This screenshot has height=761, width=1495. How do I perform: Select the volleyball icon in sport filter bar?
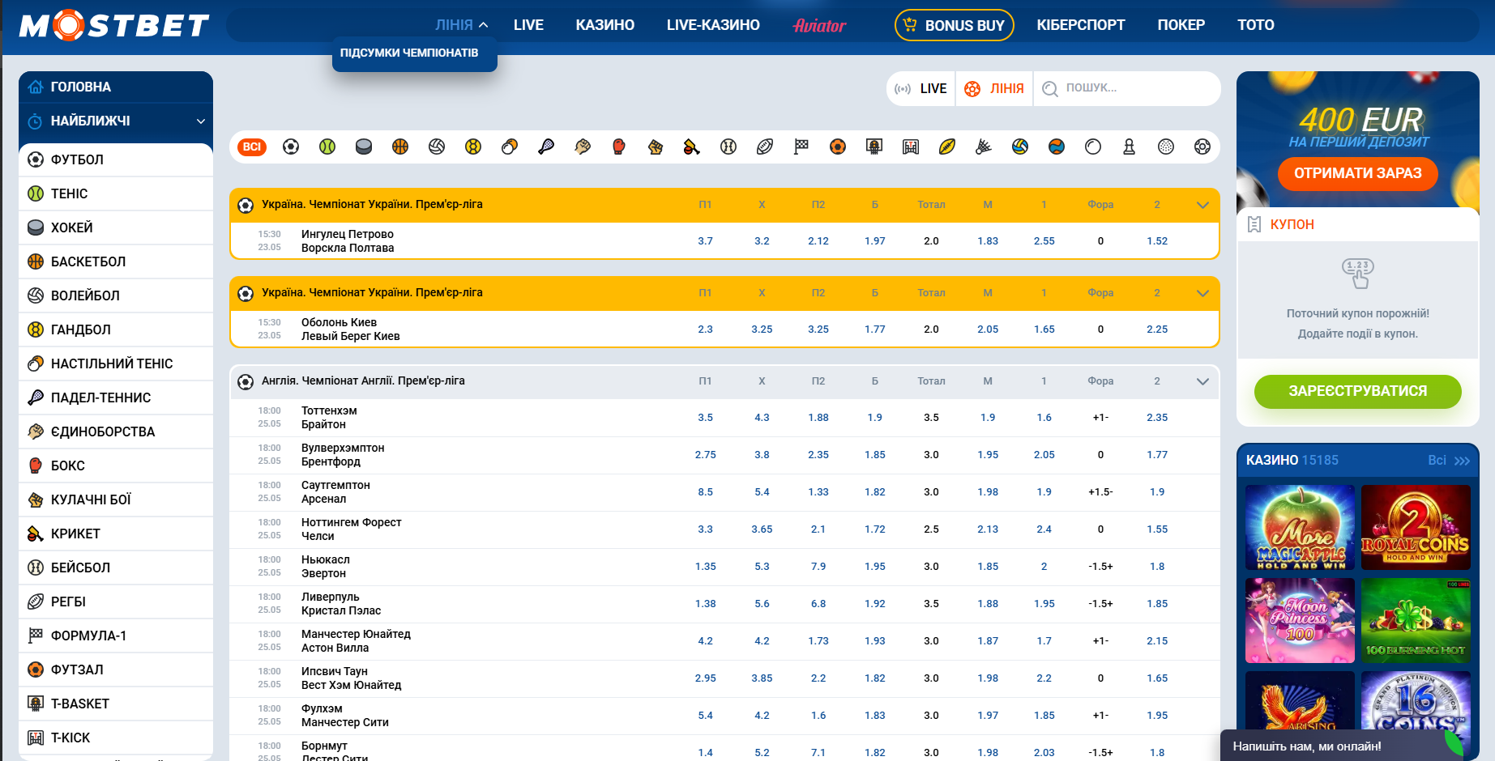[x=437, y=147]
